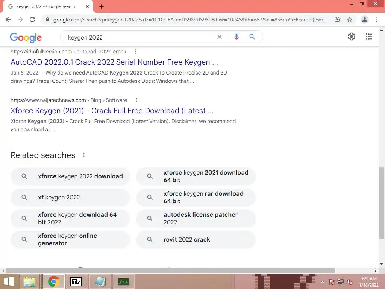Search autodesk license patcher 2022

tap(196, 219)
